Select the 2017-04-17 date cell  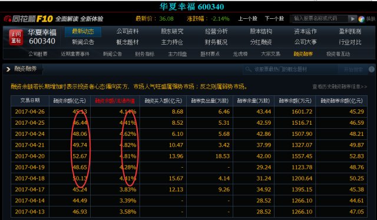tap(30, 189)
